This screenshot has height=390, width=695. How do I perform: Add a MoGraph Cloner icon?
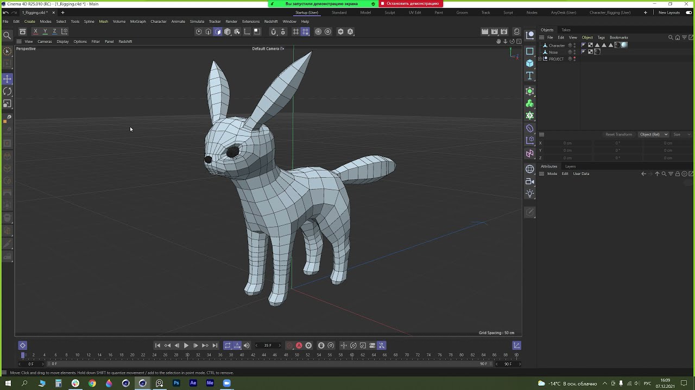pyautogui.click(x=530, y=103)
